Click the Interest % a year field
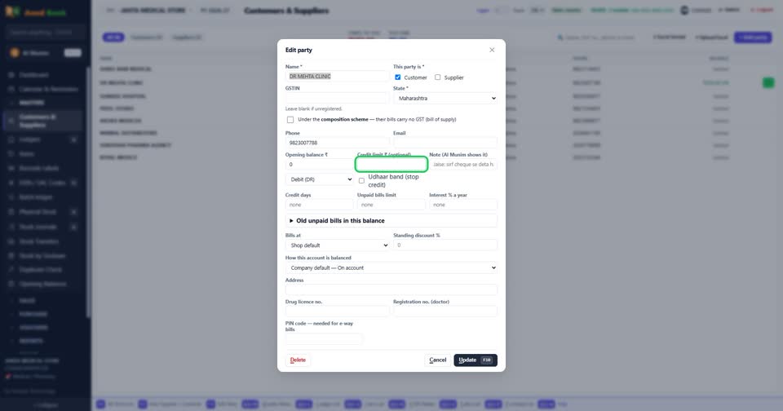The width and height of the screenshot is (783, 411). [x=463, y=205]
